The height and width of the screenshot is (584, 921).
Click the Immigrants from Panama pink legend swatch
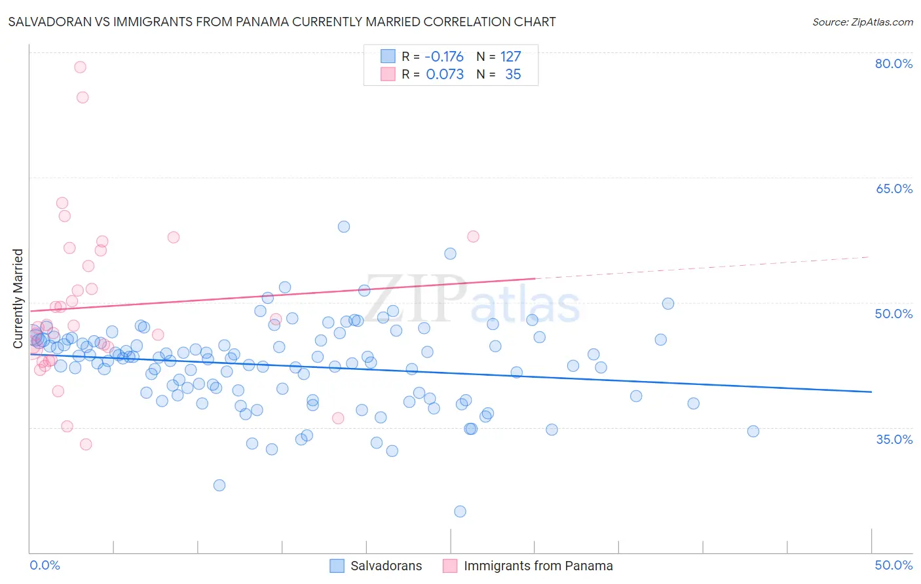[450, 566]
